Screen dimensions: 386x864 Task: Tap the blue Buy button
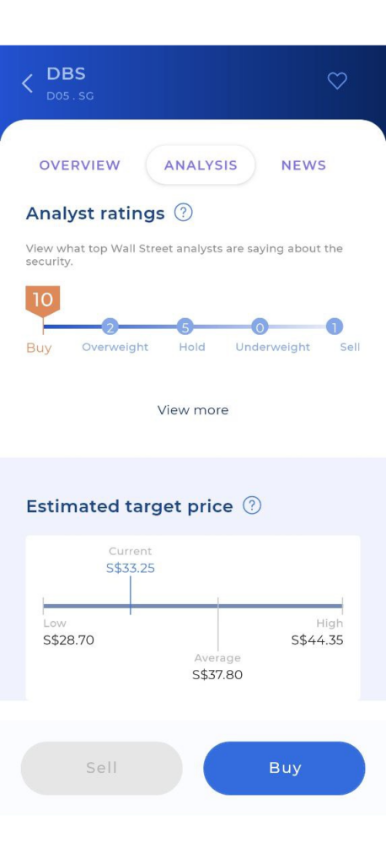point(284,768)
